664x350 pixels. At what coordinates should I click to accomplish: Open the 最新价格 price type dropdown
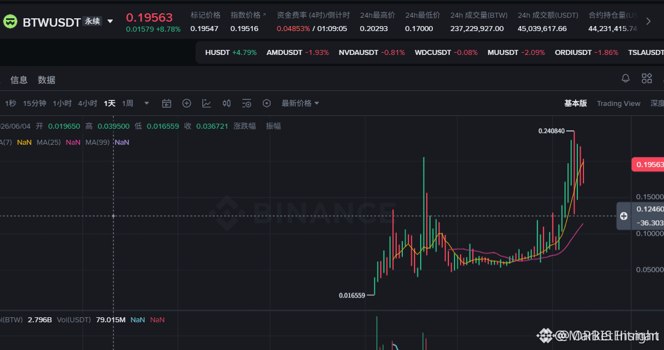pyautogui.click(x=300, y=103)
